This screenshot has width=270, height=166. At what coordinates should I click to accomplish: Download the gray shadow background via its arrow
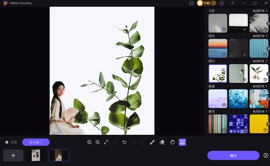pos(224,30)
